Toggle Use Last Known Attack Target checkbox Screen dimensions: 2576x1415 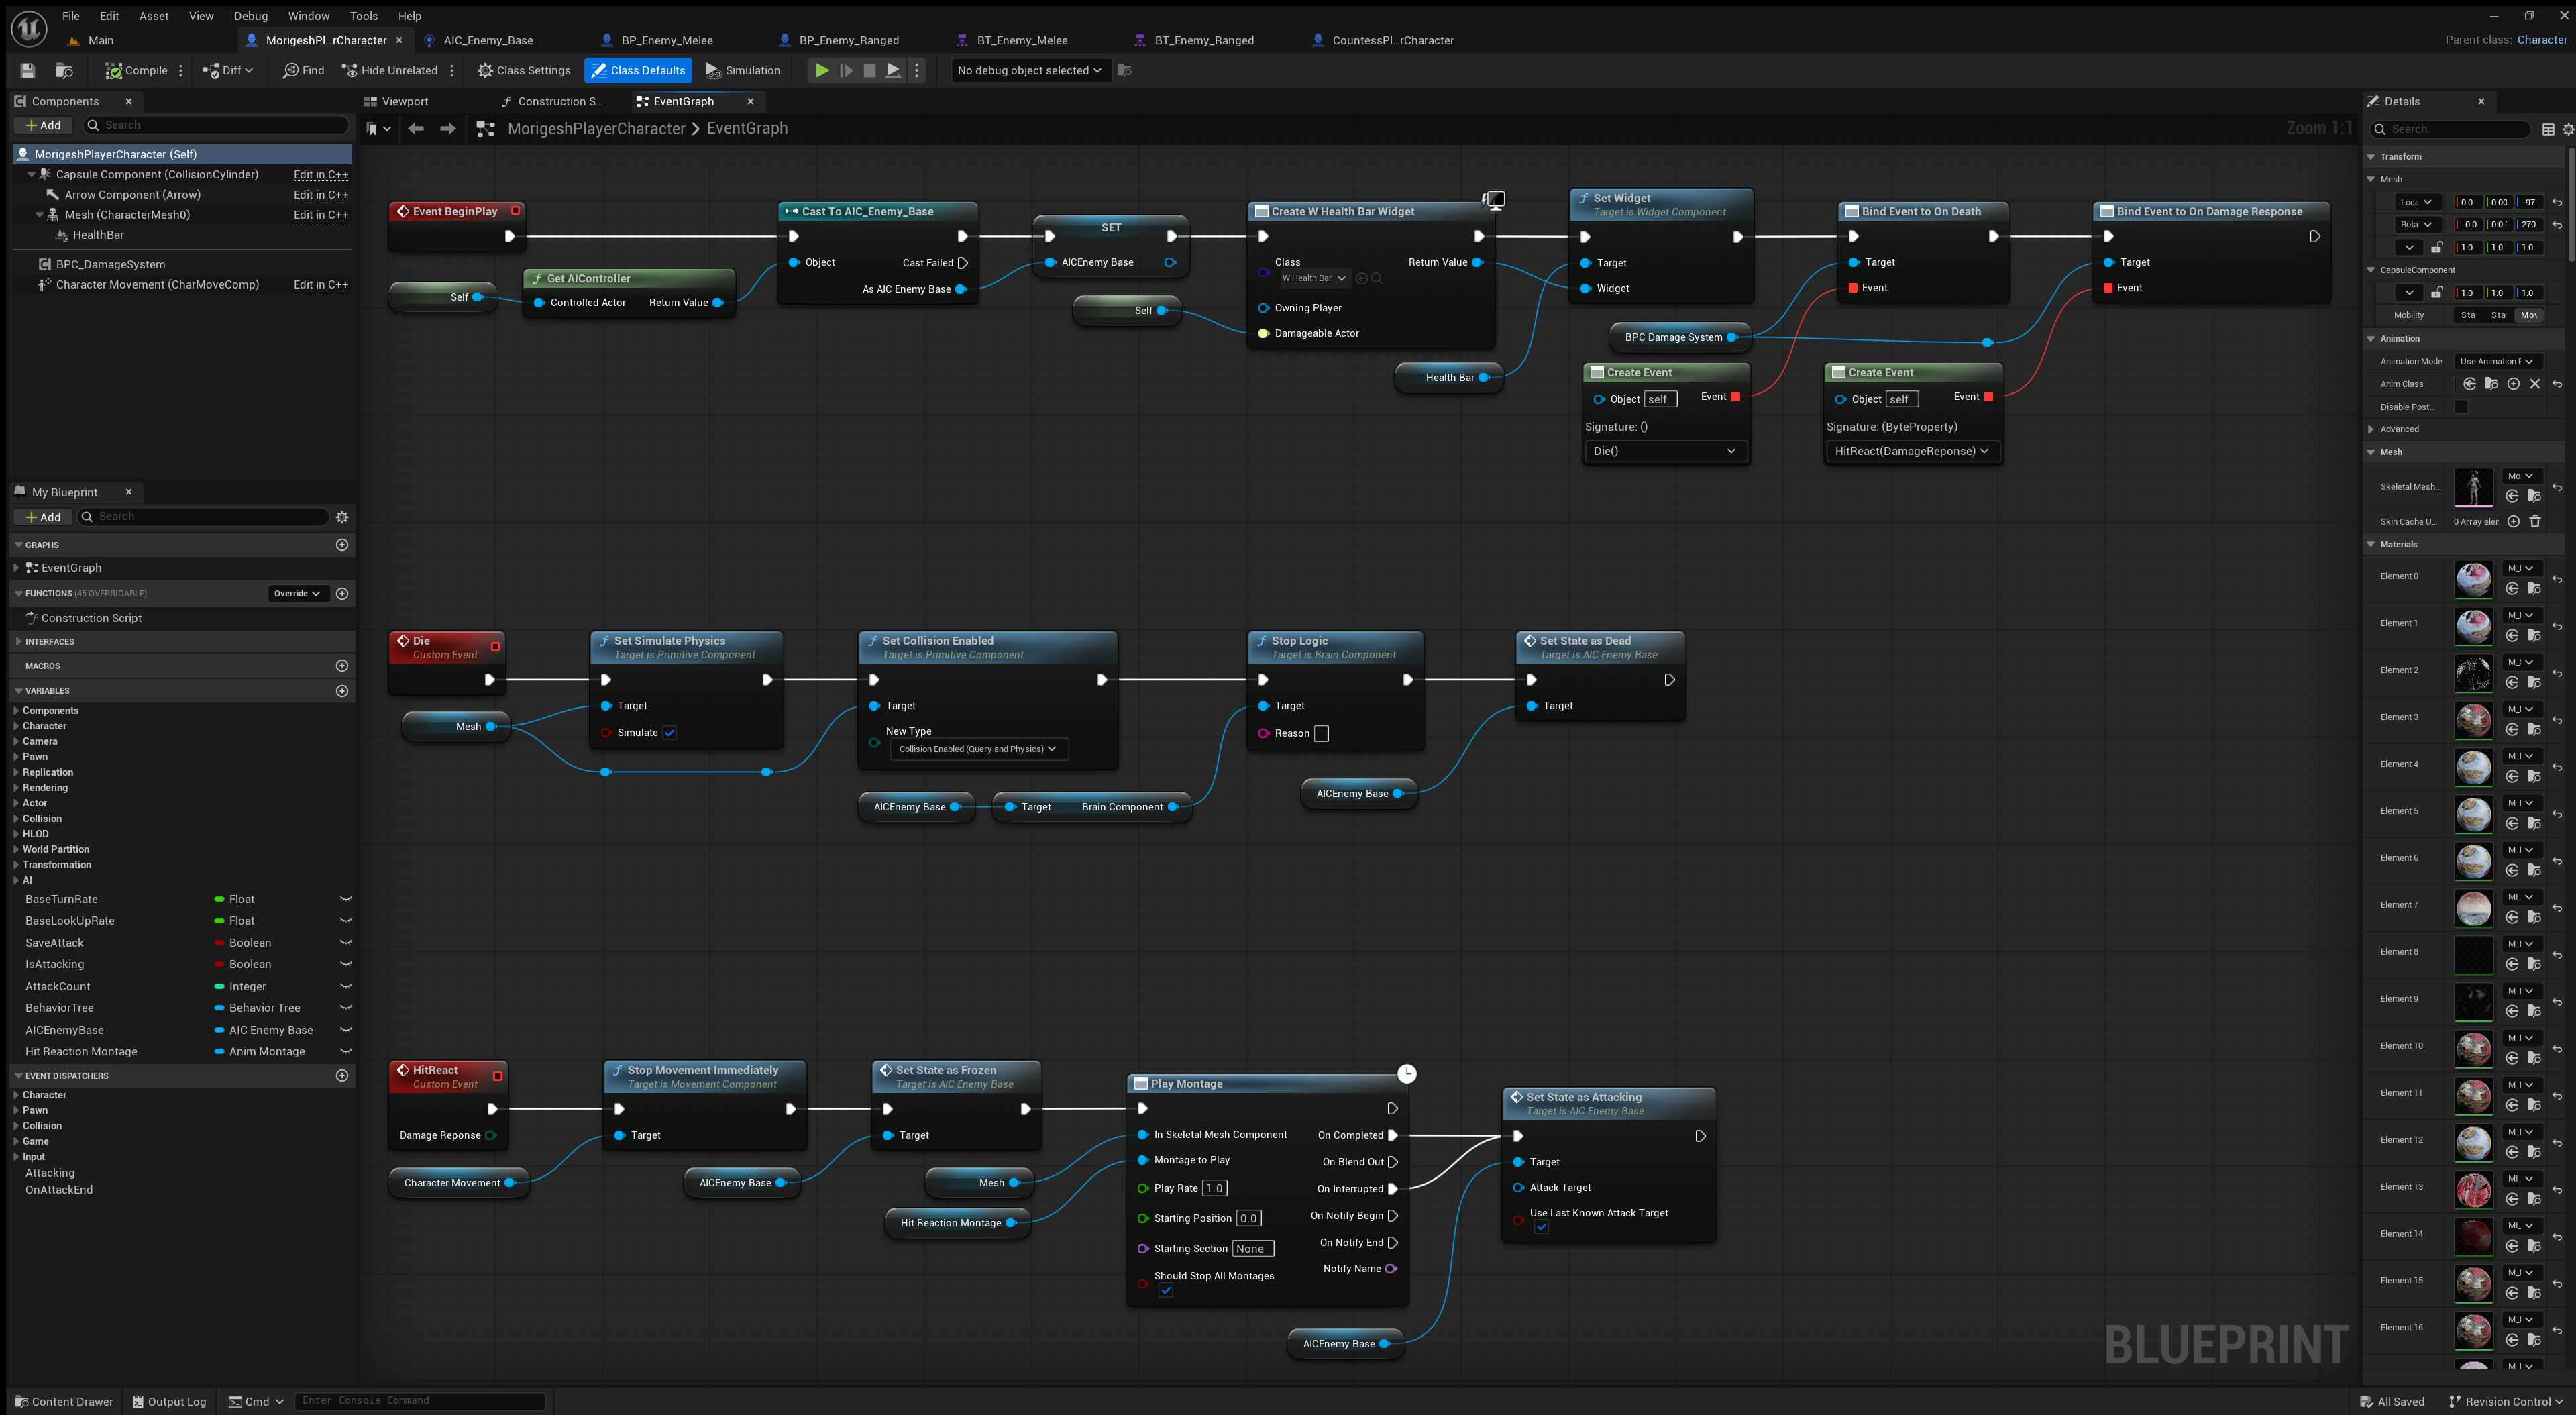(x=1541, y=1227)
